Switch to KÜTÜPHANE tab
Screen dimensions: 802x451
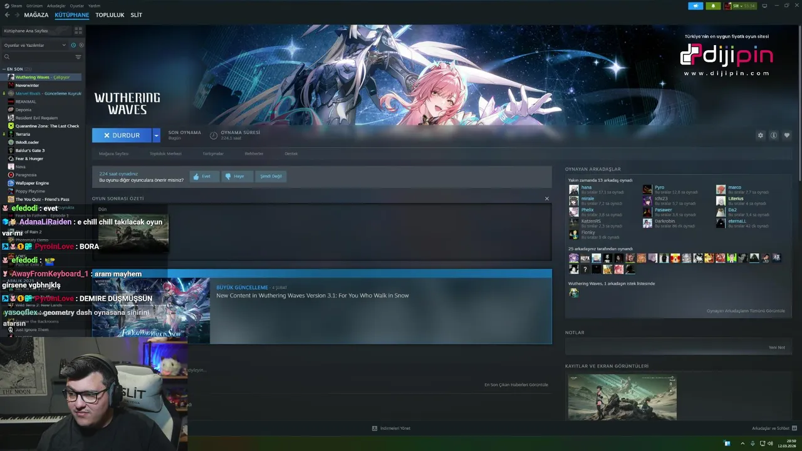[72, 15]
